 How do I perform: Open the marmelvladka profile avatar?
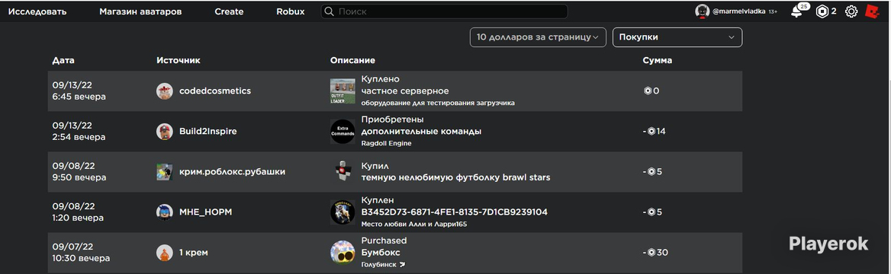(703, 11)
